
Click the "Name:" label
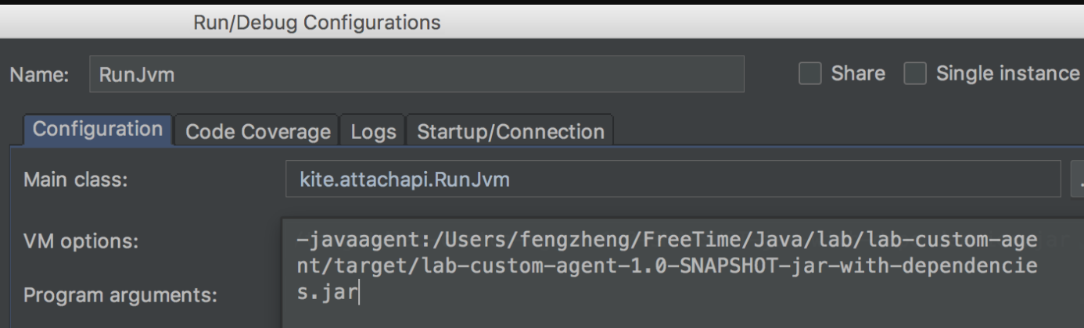[39, 75]
